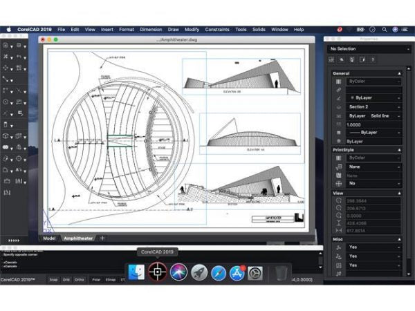Open the Section 2 layer dropdown
This screenshot has width=415, height=311.
pos(374,107)
